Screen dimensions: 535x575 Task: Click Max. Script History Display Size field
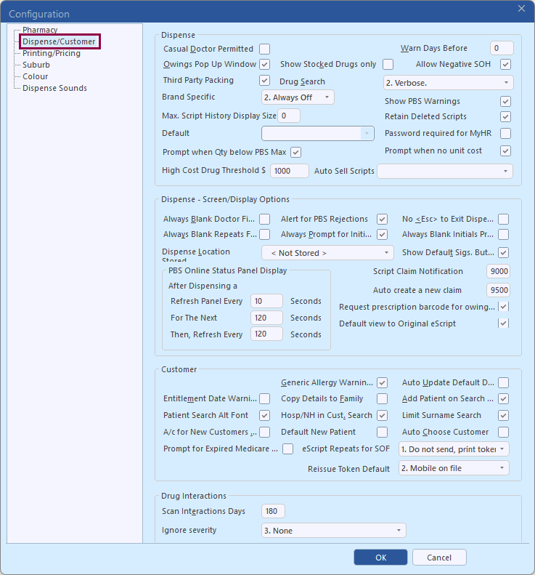(x=289, y=116)
